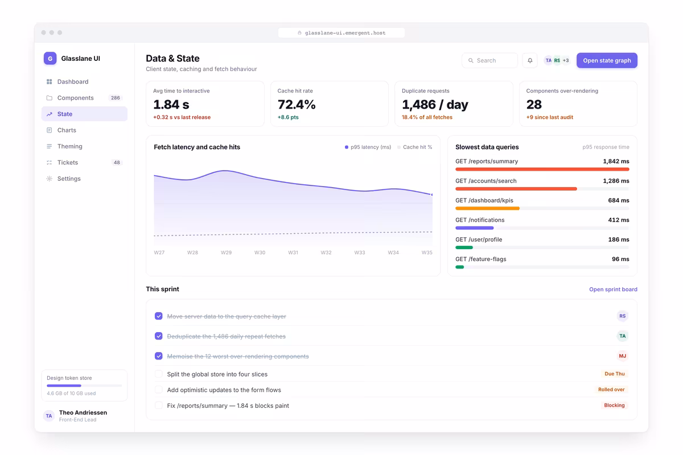
Task: Click the GET /accounts/search latency bar
Action: pos(516,189)
